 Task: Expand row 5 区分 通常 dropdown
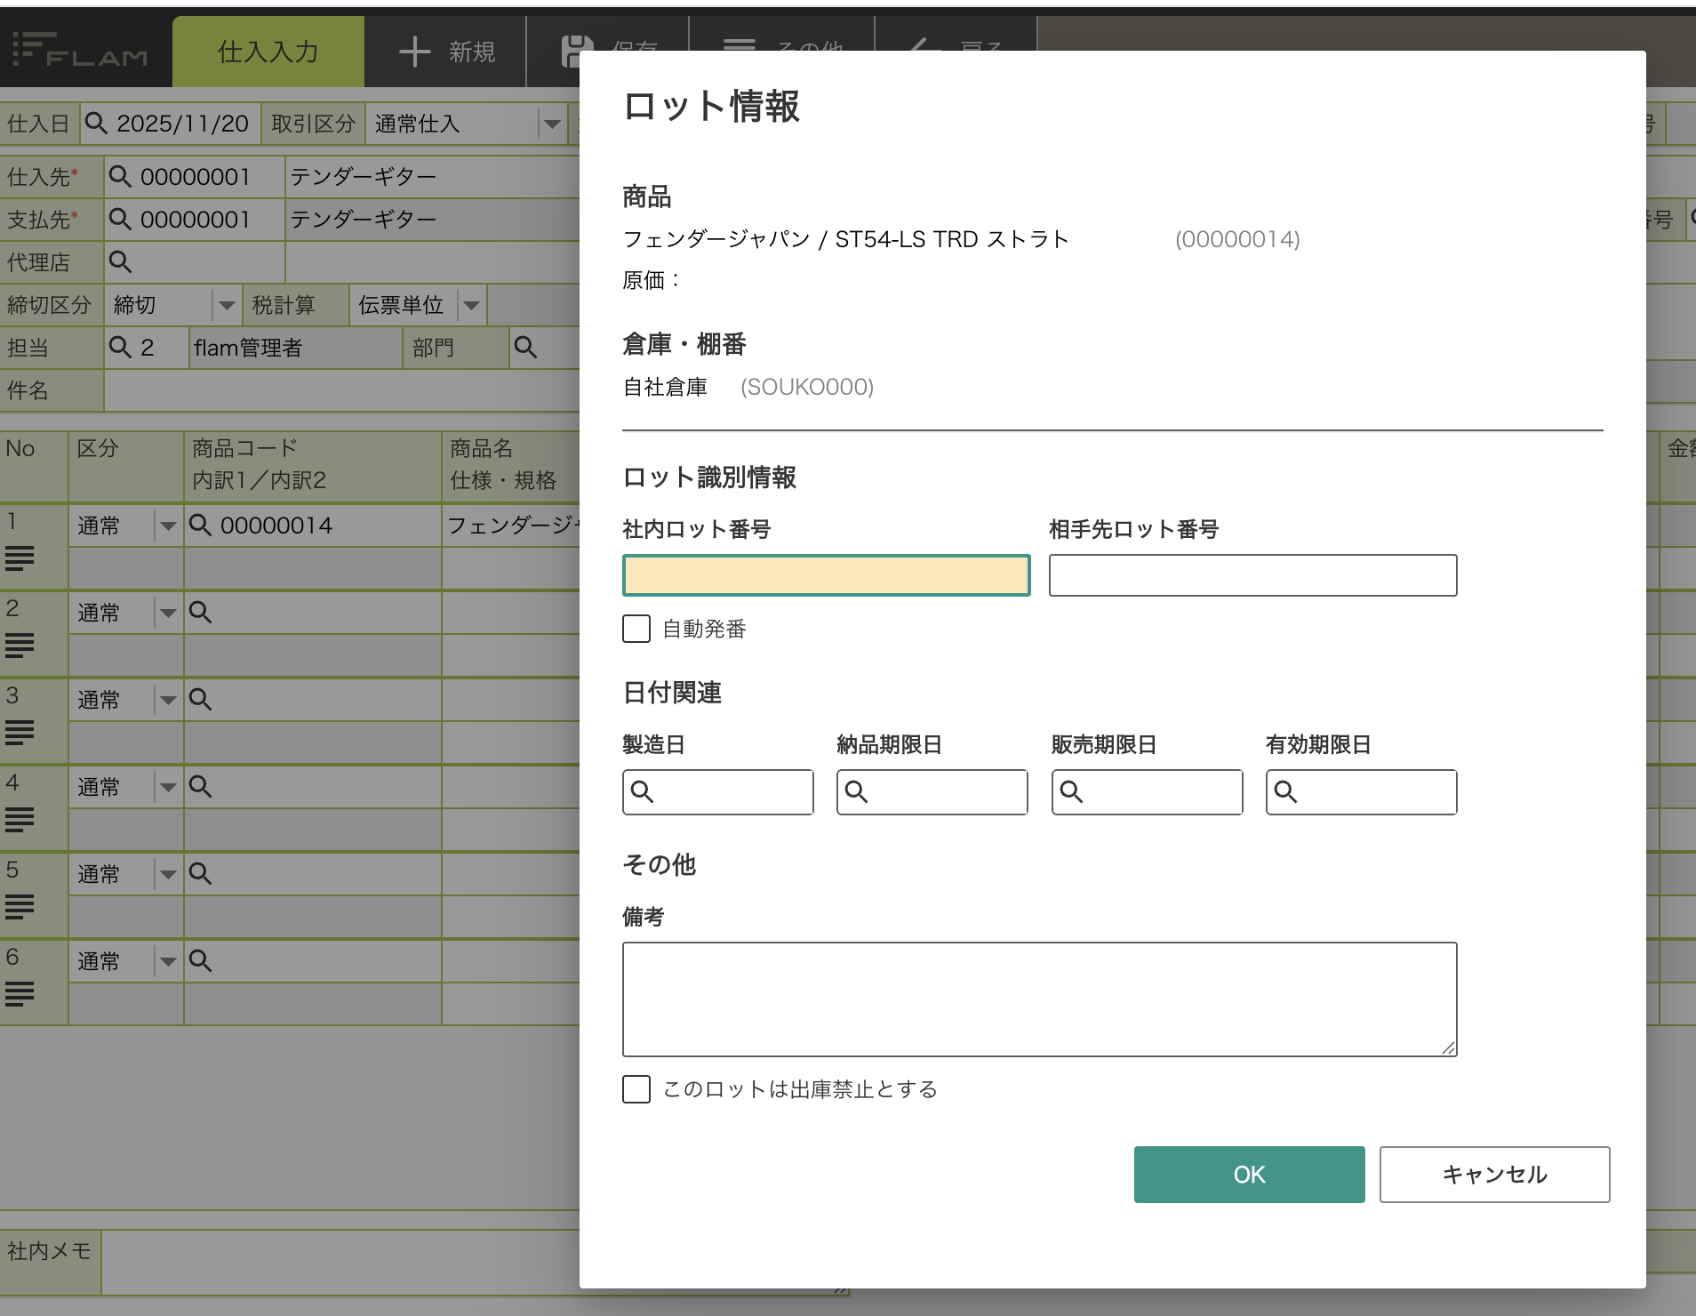168,874
